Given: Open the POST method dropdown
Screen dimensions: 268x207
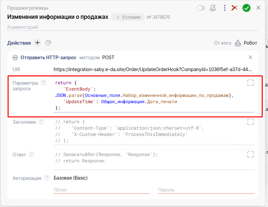Looking at the screenshot, I should click(x=108, y=58).
